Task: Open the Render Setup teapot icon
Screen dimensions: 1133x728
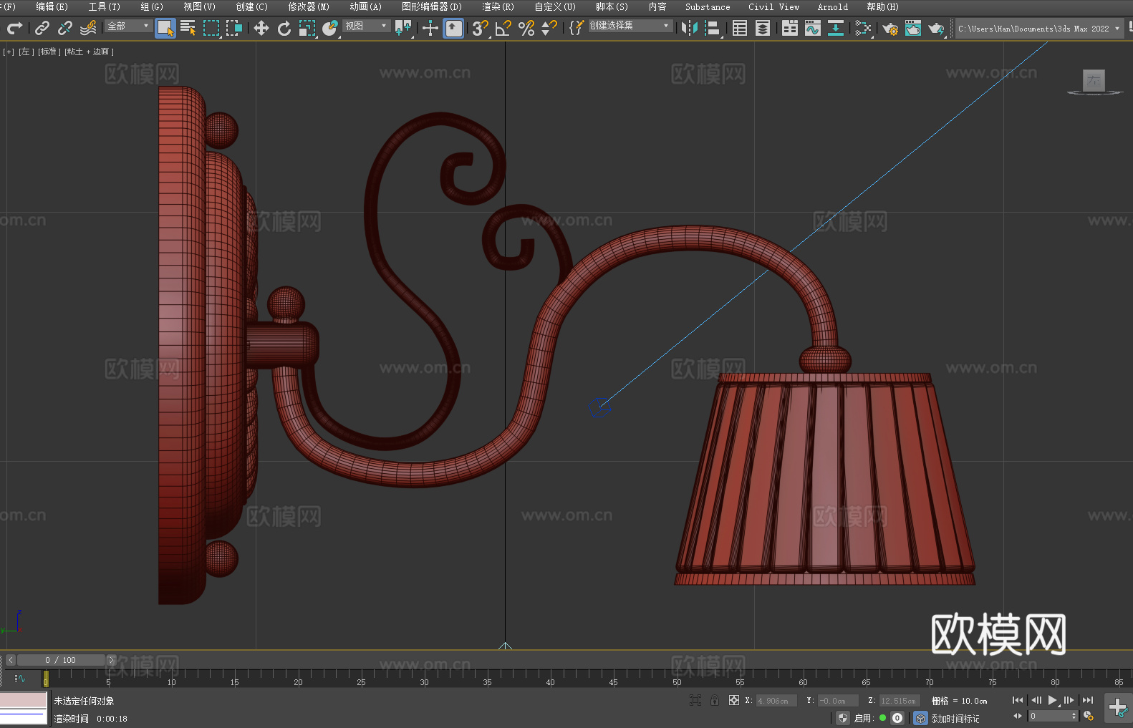Action: (x=889, y=28)
